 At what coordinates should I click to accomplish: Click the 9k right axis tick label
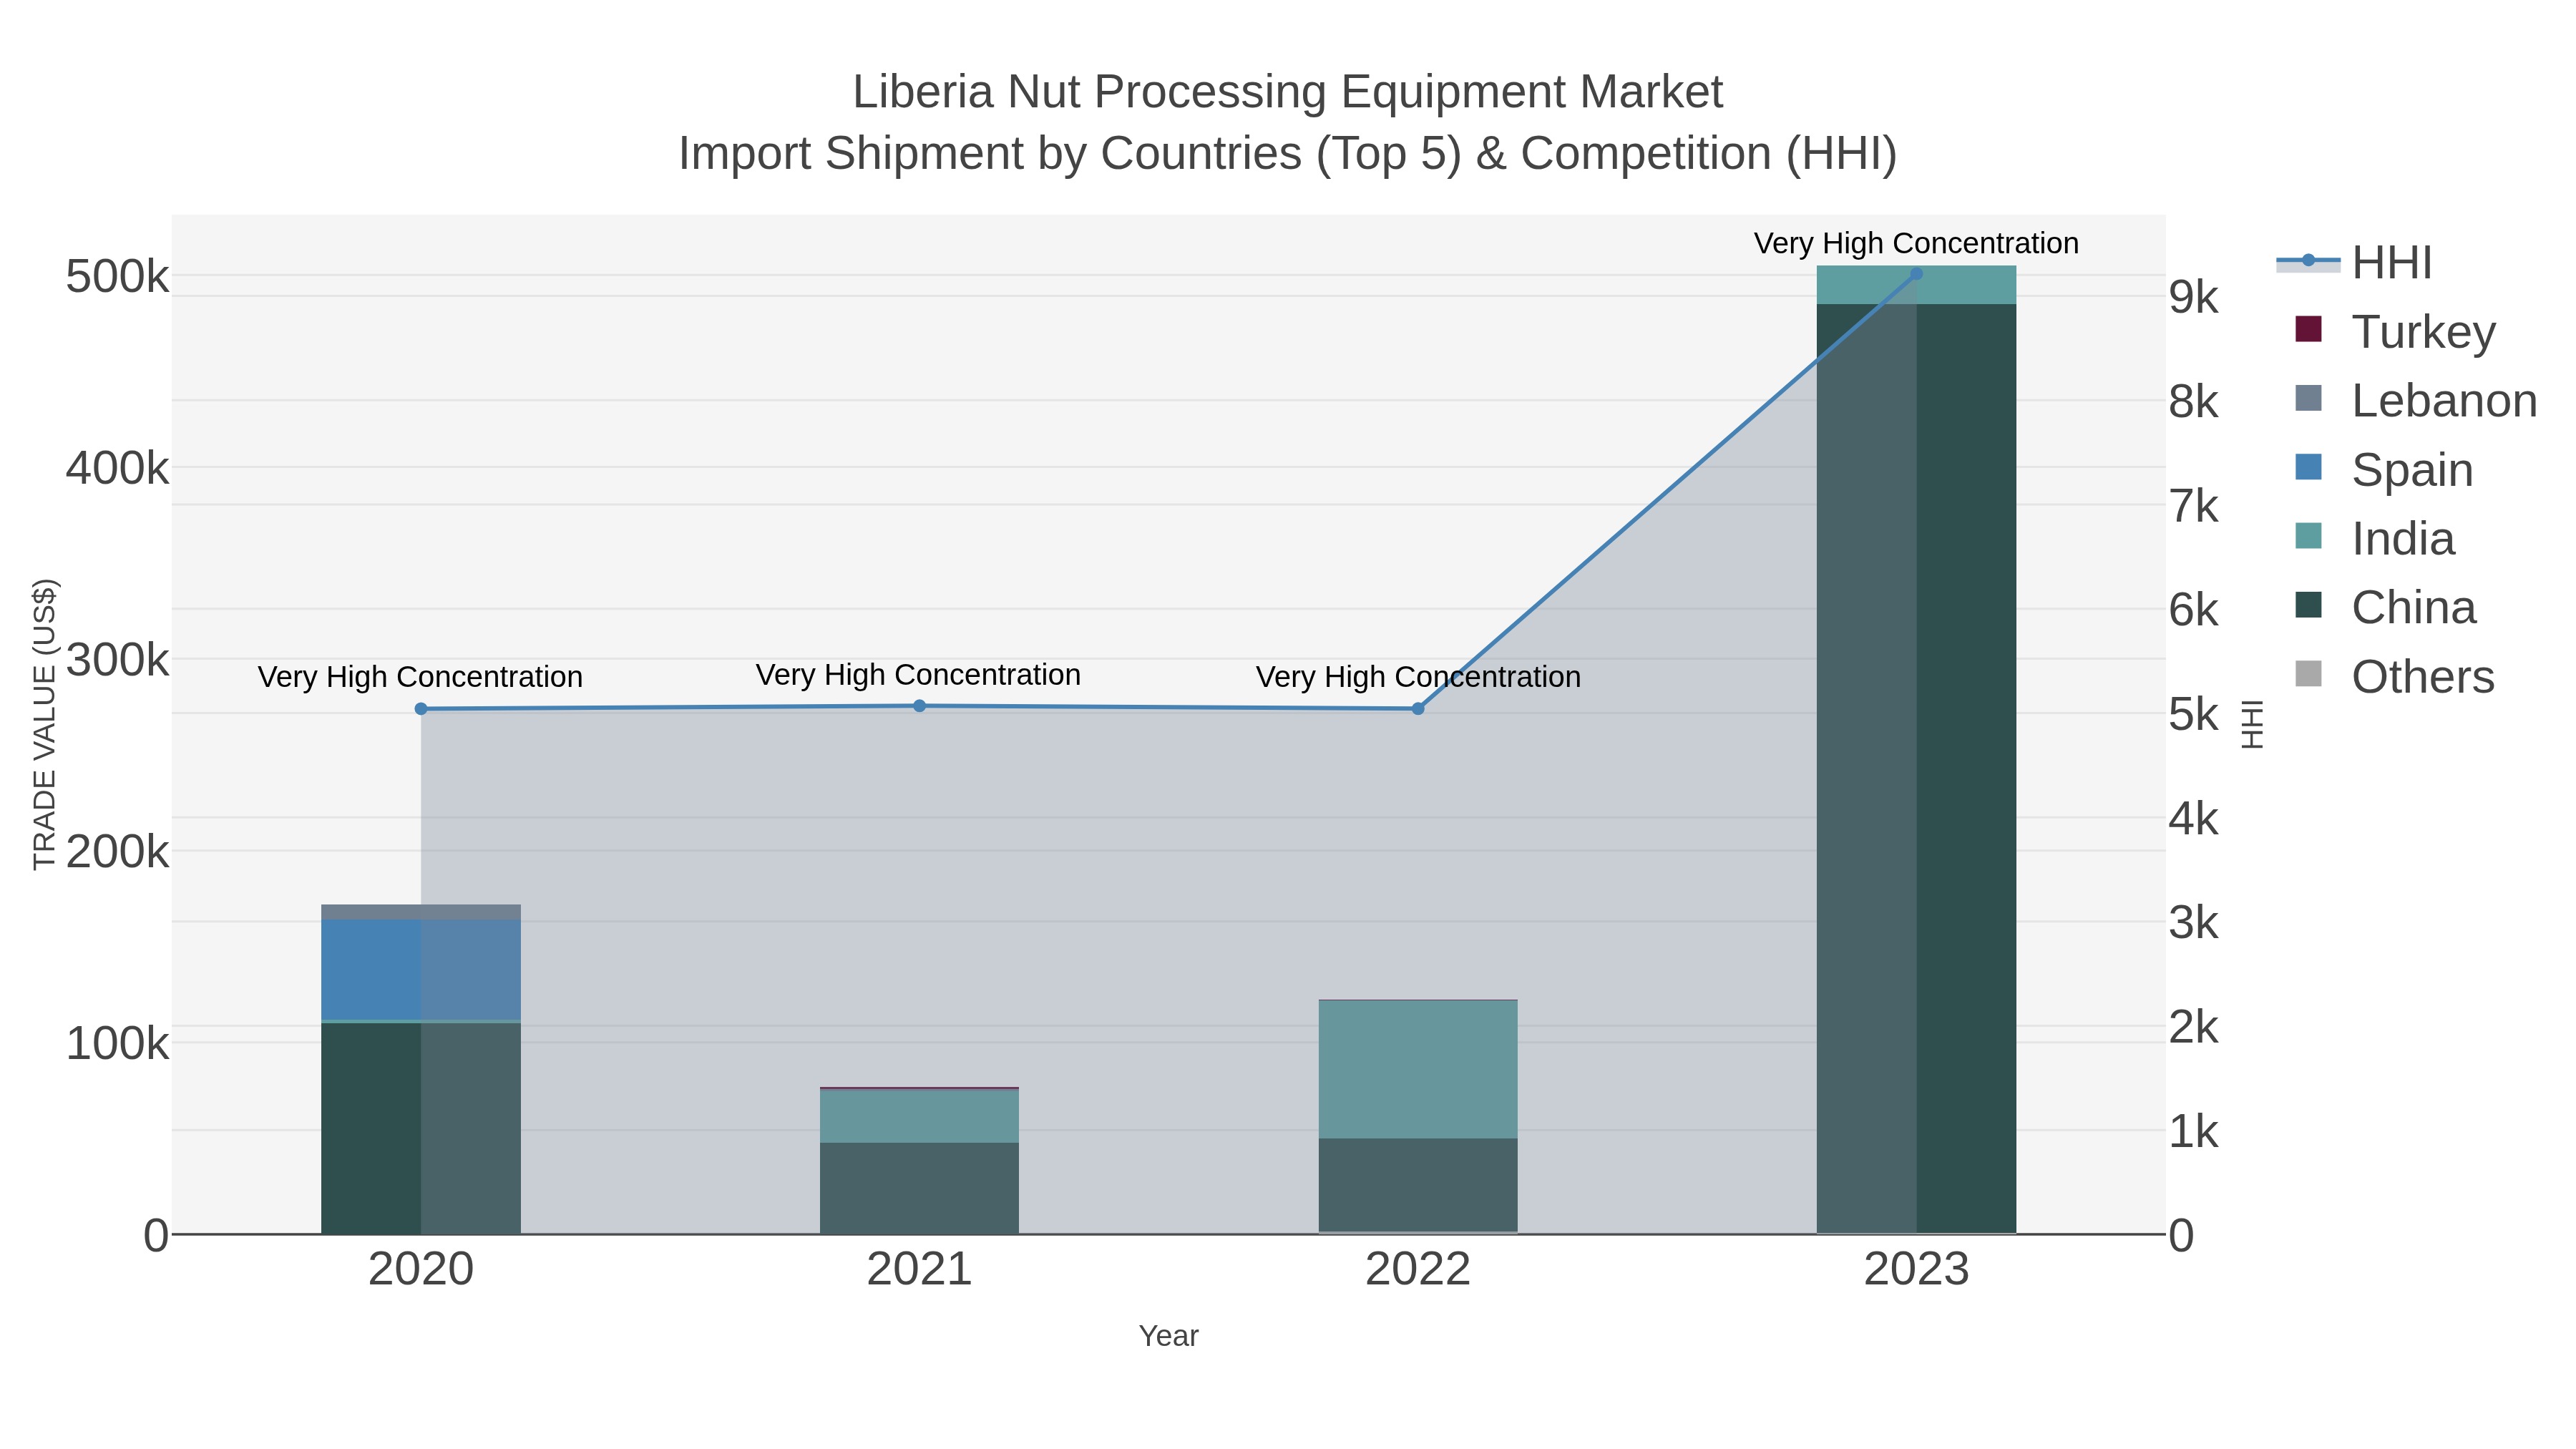point(2194,298)
